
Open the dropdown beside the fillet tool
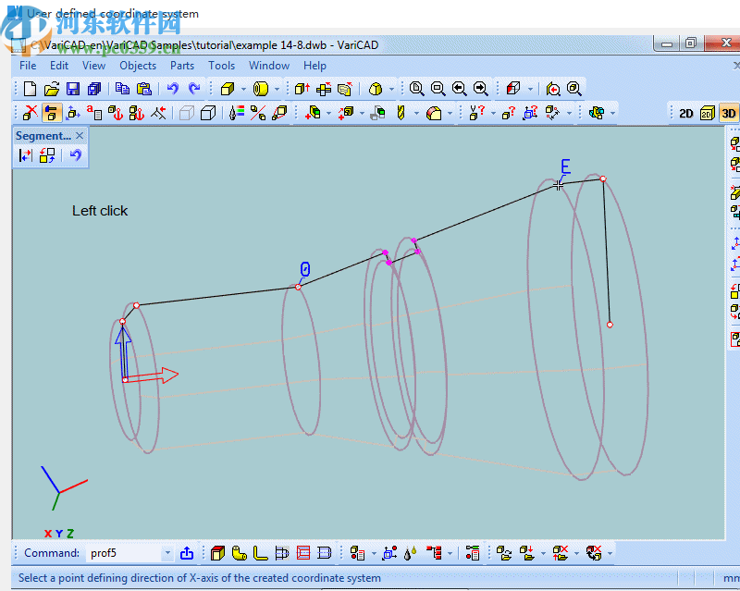click(x=450, y=113)
